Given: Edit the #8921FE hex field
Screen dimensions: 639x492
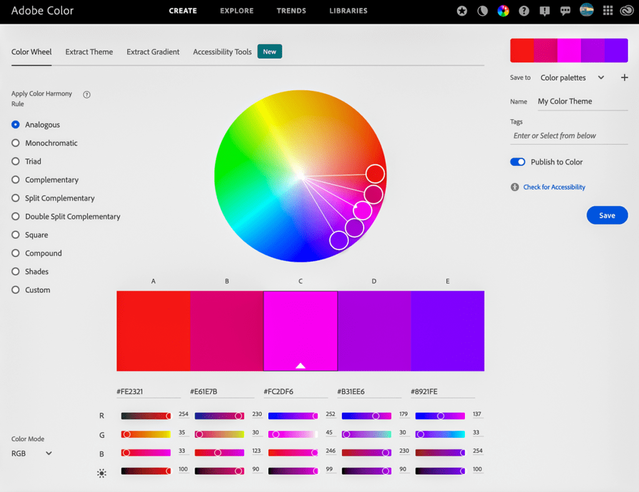Looking at the screenshot, I should pyautogui.click(x=442, y=392).
